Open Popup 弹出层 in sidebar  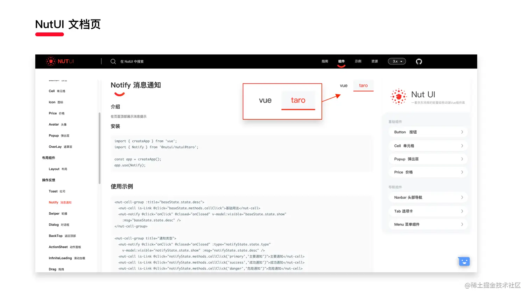click(x=59, y=136)
